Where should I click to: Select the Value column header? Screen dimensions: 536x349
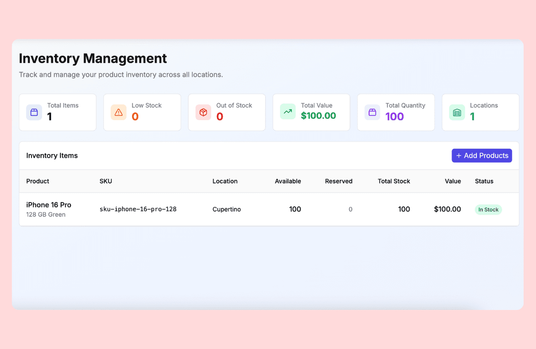pyautogui.click(x=453, y=181)
